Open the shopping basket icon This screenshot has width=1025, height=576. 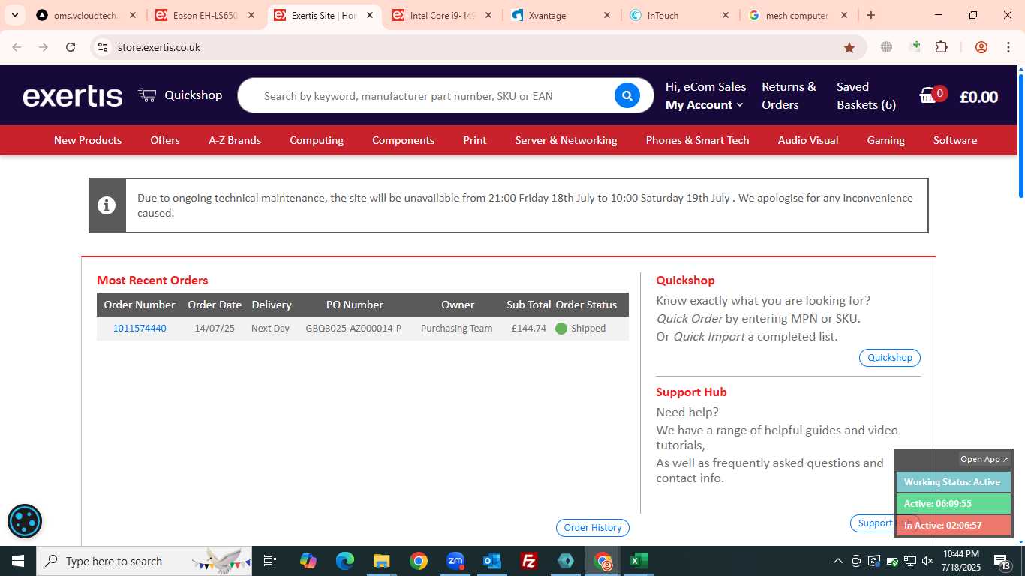click(929, 95)
